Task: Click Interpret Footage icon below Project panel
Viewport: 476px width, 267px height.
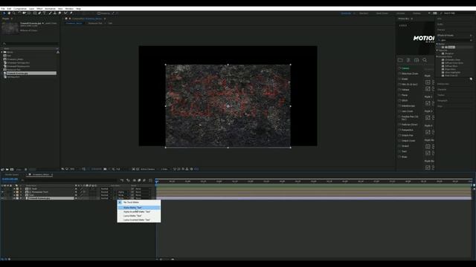Action: (x=2, y=170)
